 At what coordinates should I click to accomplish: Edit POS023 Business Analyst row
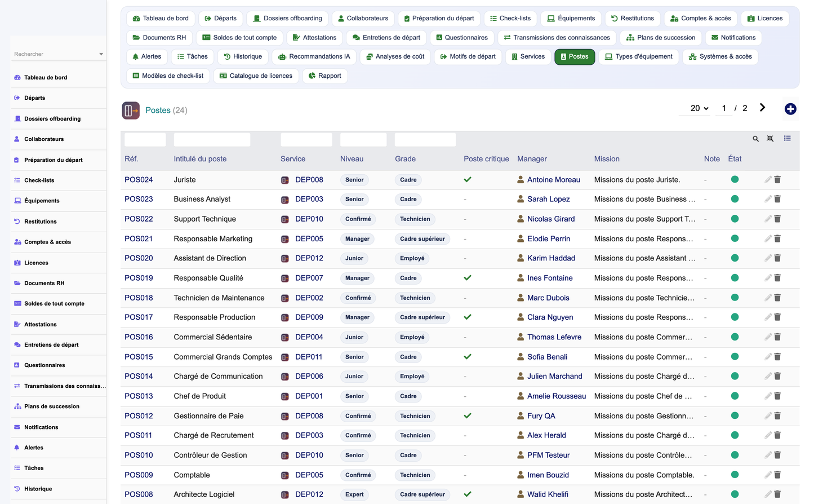[x=768, y=199]
